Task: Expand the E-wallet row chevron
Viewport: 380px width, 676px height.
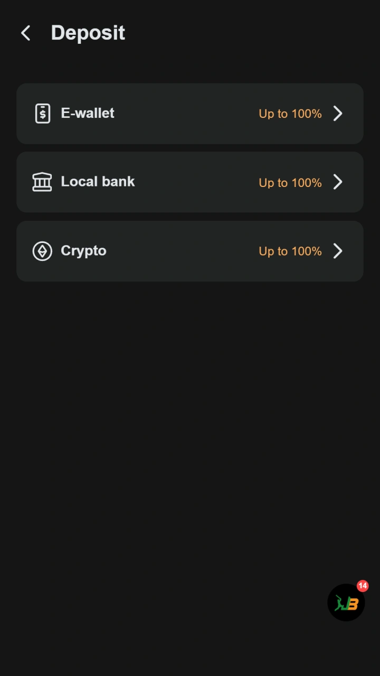Action: (x=338, y=114)
